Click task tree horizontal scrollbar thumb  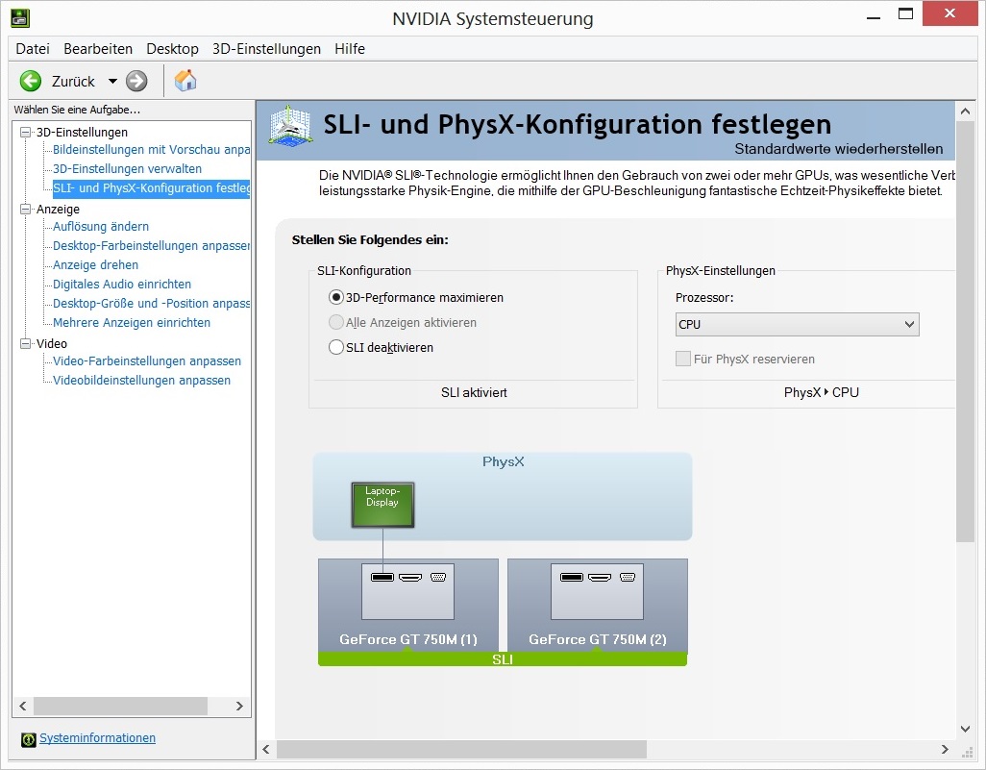(120, 706)
